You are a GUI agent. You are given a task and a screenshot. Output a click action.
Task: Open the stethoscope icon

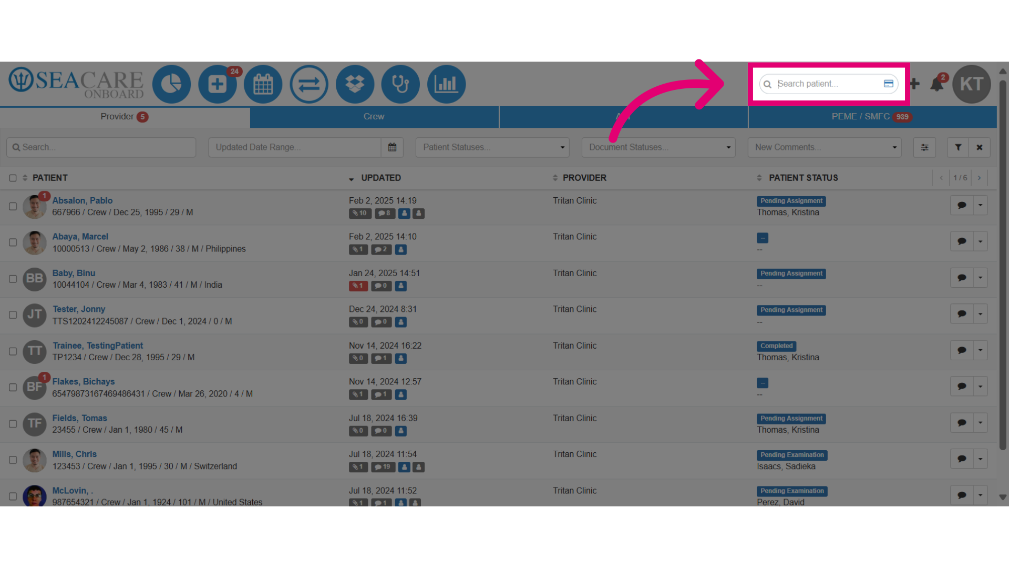(400, 84)
